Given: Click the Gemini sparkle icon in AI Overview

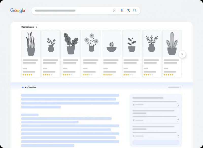Looking at the screenshot, I should [22, 87].
